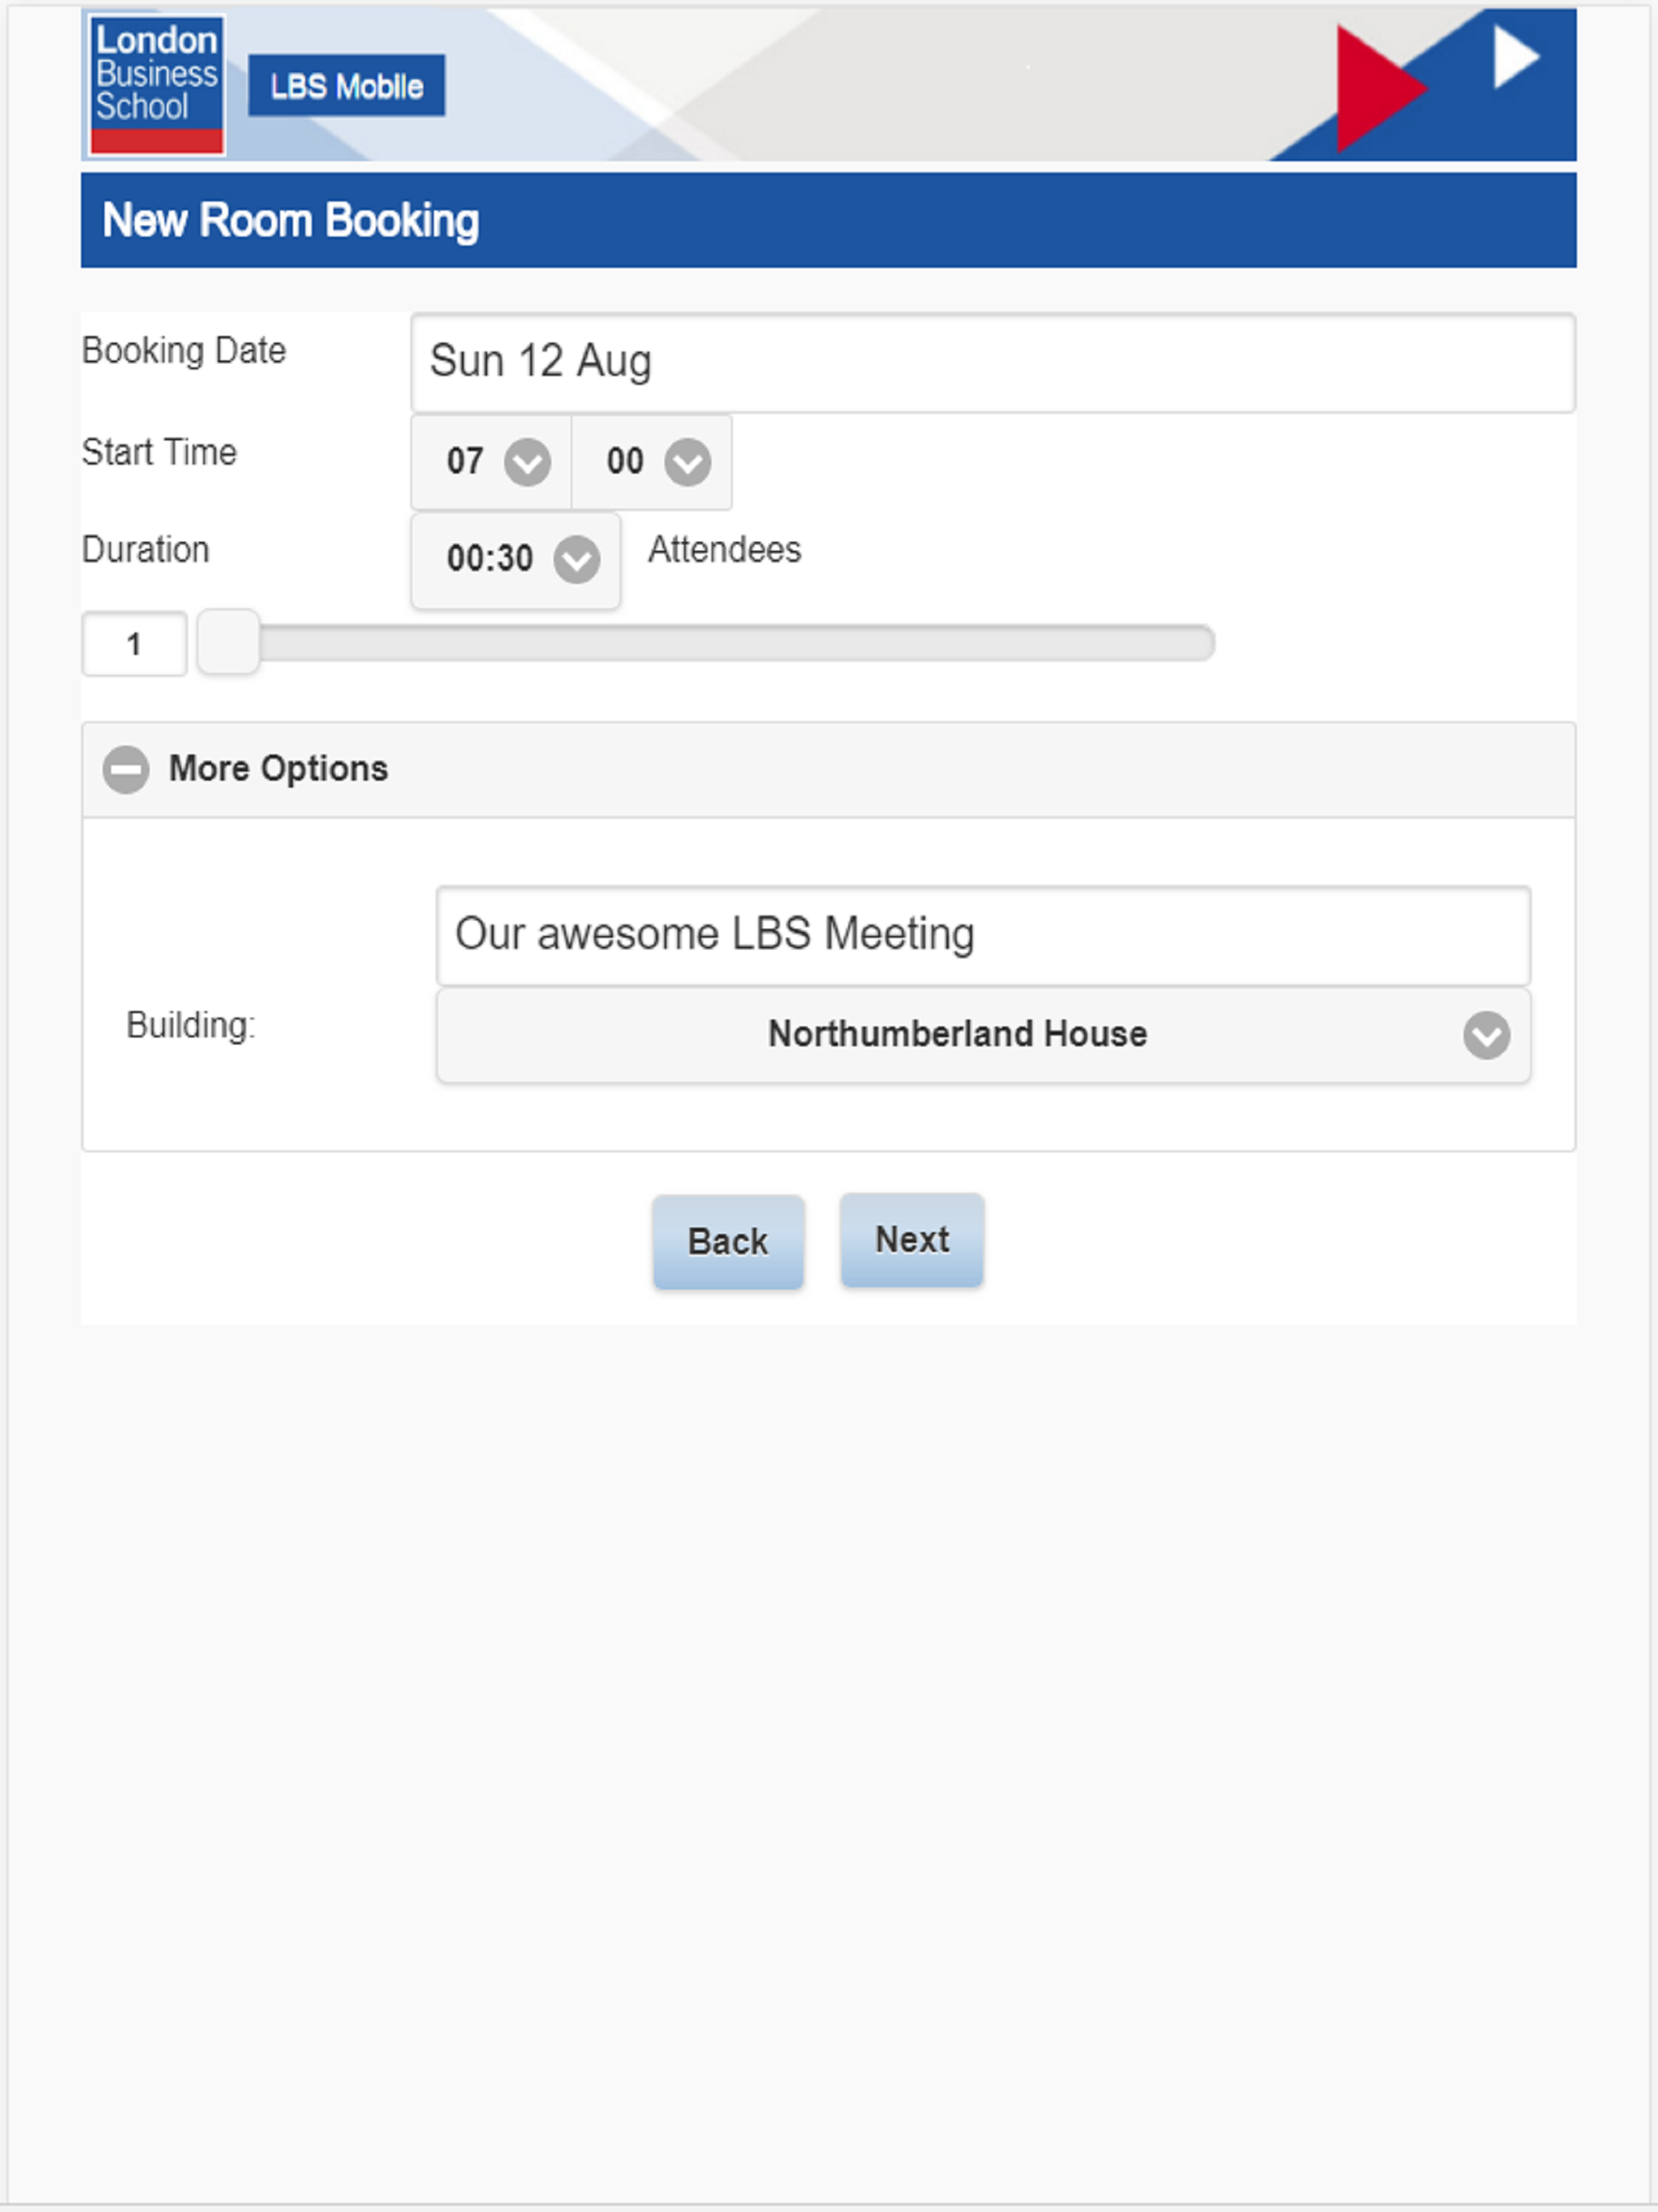Click the Duration dropdown arrow icon

[x=577, y=559]
